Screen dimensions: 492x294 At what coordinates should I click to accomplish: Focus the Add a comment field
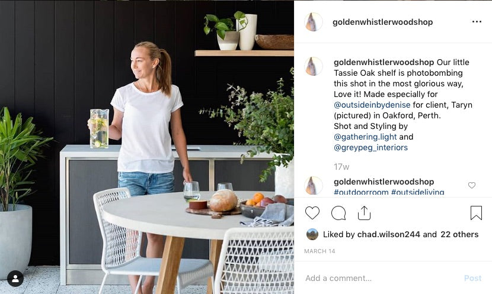coord(381,278)
